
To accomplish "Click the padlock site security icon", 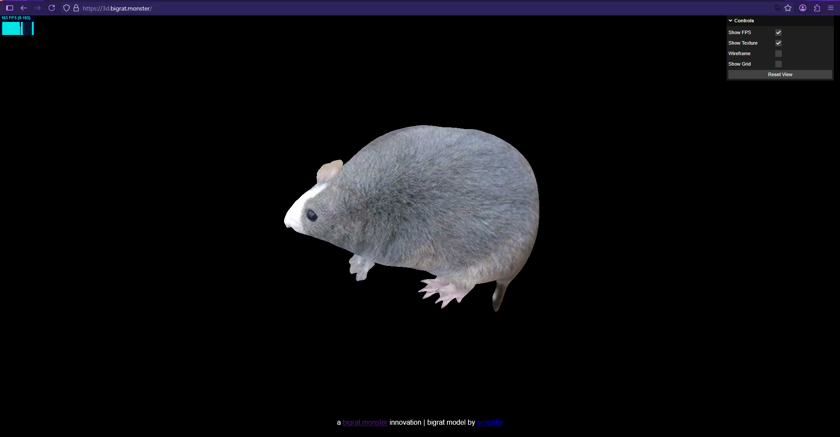I will click(76, 8).
